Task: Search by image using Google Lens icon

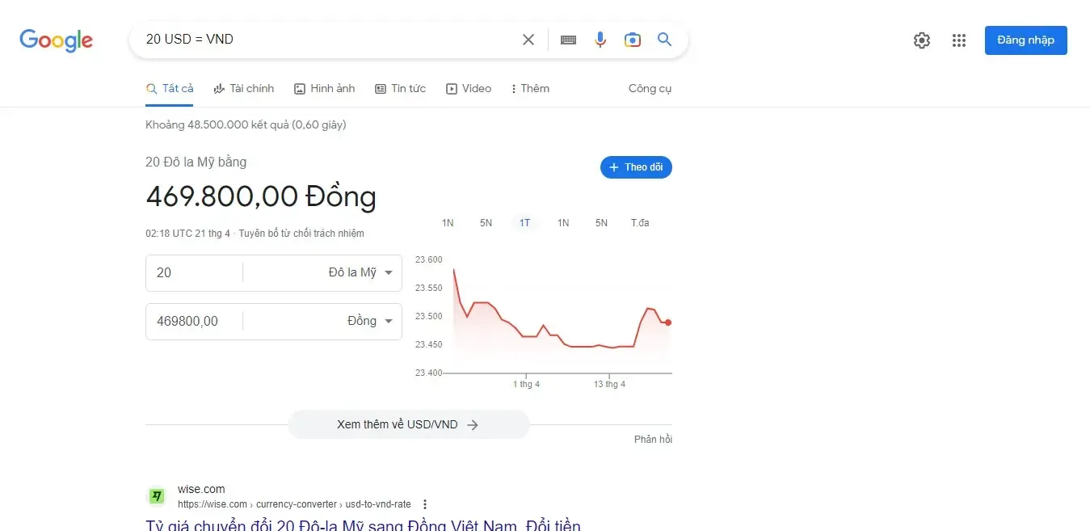Action: pyautogui.click(x=632, y=39)
